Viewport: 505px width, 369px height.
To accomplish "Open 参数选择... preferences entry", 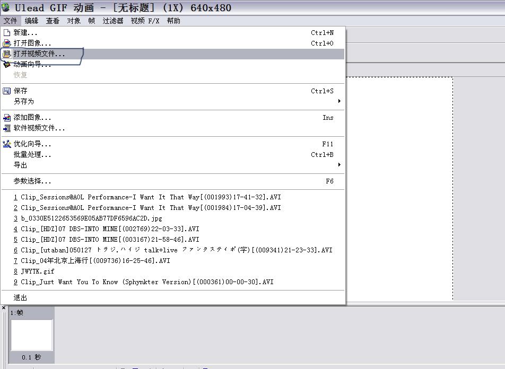I will (173, 181).
